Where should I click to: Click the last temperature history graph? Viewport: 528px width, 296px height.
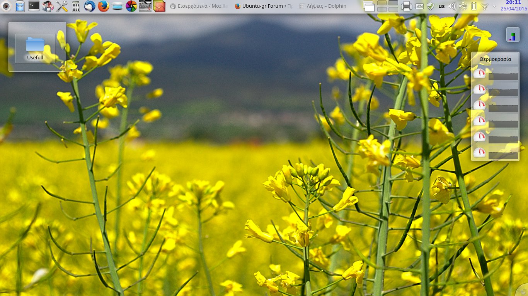[503, 153]
